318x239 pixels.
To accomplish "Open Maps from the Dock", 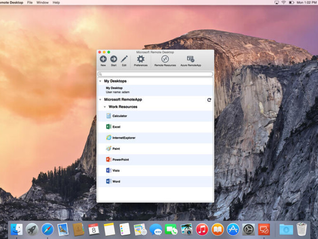I will [140, 229].
